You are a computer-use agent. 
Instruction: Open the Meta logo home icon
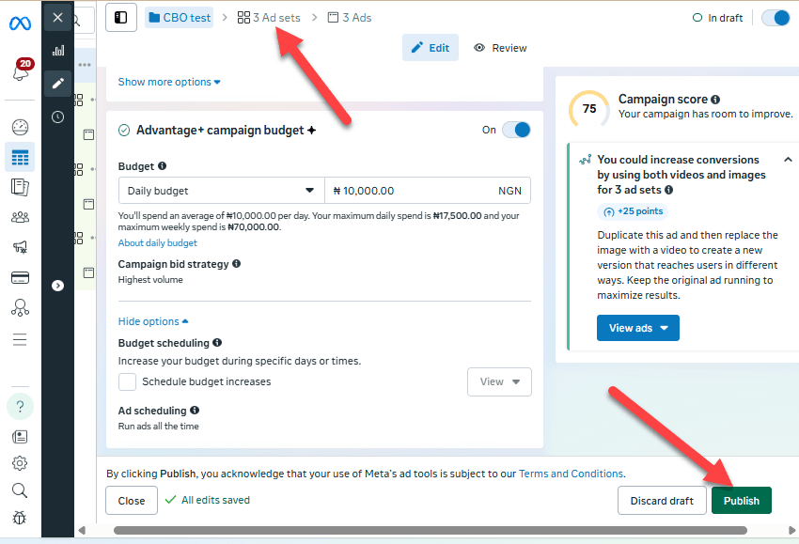coord(20,23)
